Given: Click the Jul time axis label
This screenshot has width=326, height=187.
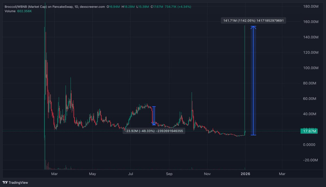Looking at the screenshot, I should click(x=131, y=174).
